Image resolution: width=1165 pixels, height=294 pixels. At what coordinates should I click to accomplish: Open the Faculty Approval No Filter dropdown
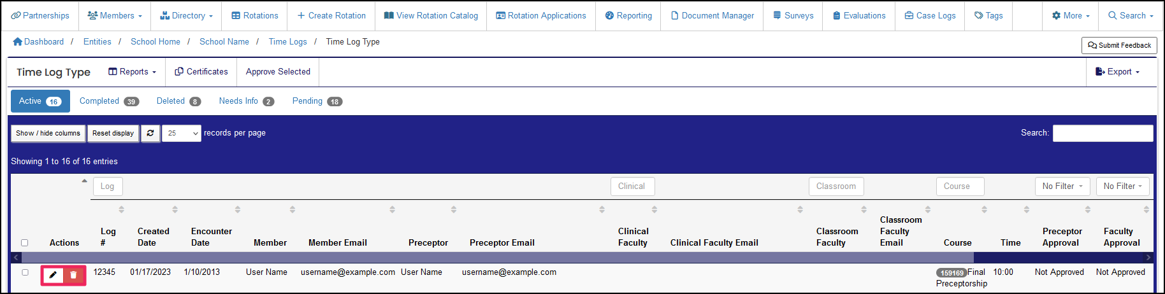tap(1123, 186)
